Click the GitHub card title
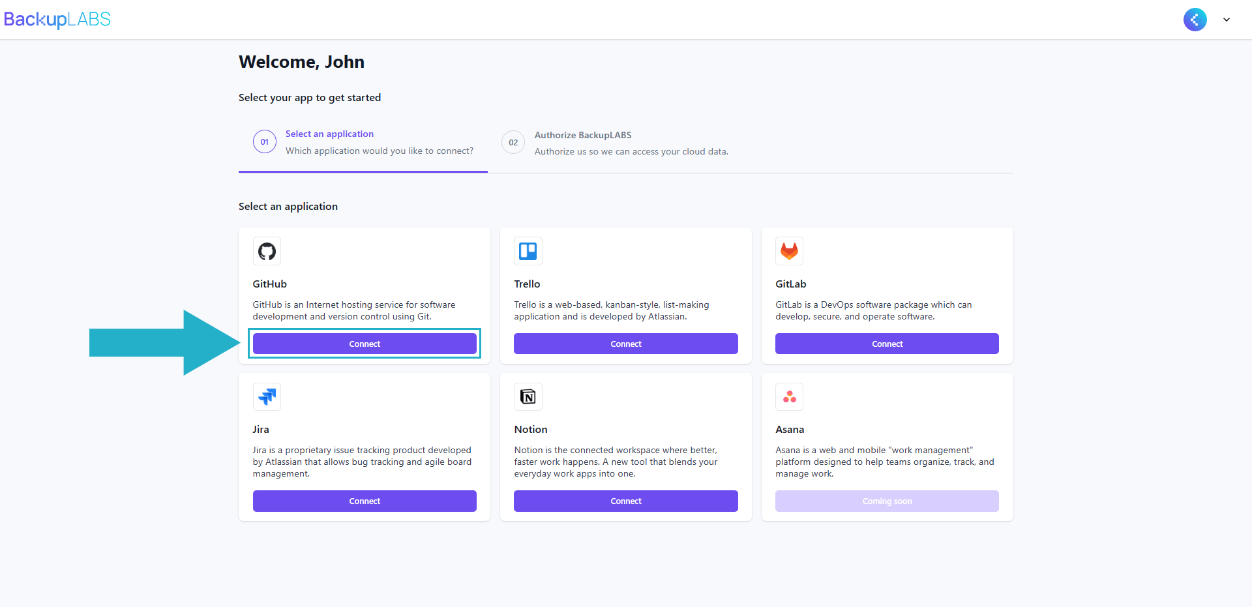 [x=270, y=284]
